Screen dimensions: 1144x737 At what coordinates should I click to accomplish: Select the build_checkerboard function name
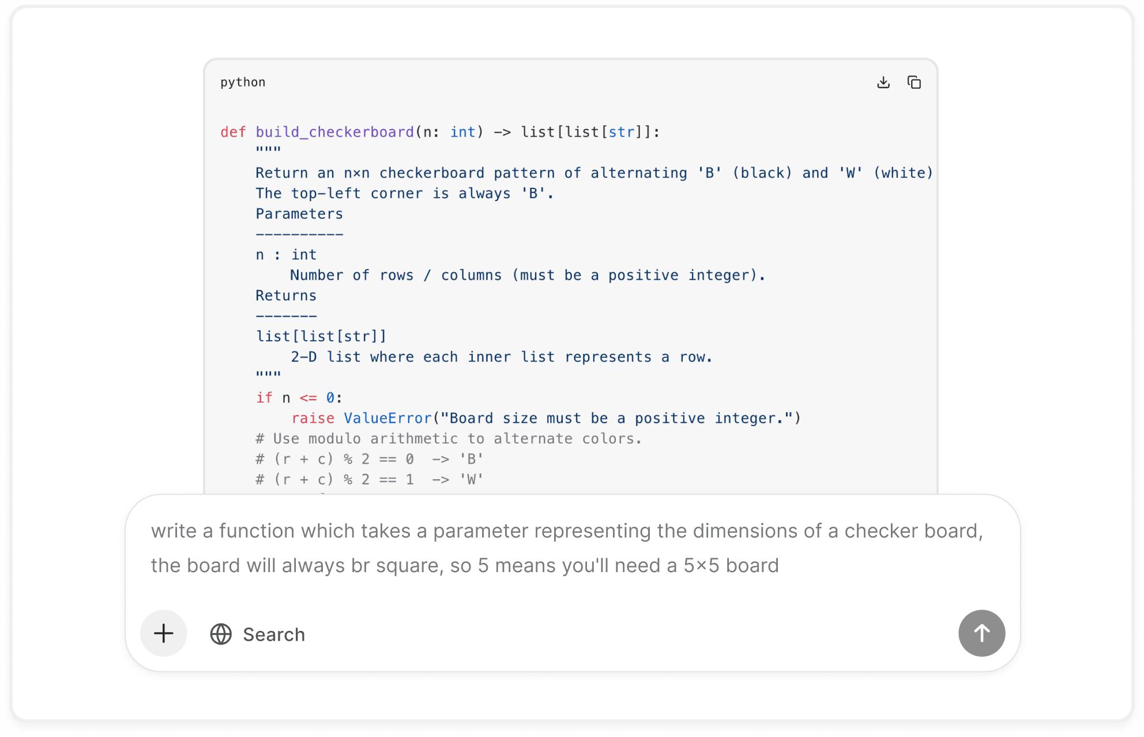(333, 131)
